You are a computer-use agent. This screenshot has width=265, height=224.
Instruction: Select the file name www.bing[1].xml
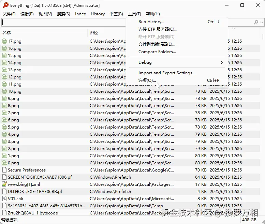tap(24, 184)
